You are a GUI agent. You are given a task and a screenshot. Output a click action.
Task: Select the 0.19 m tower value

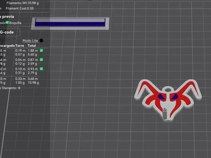[x=20, y=51]
